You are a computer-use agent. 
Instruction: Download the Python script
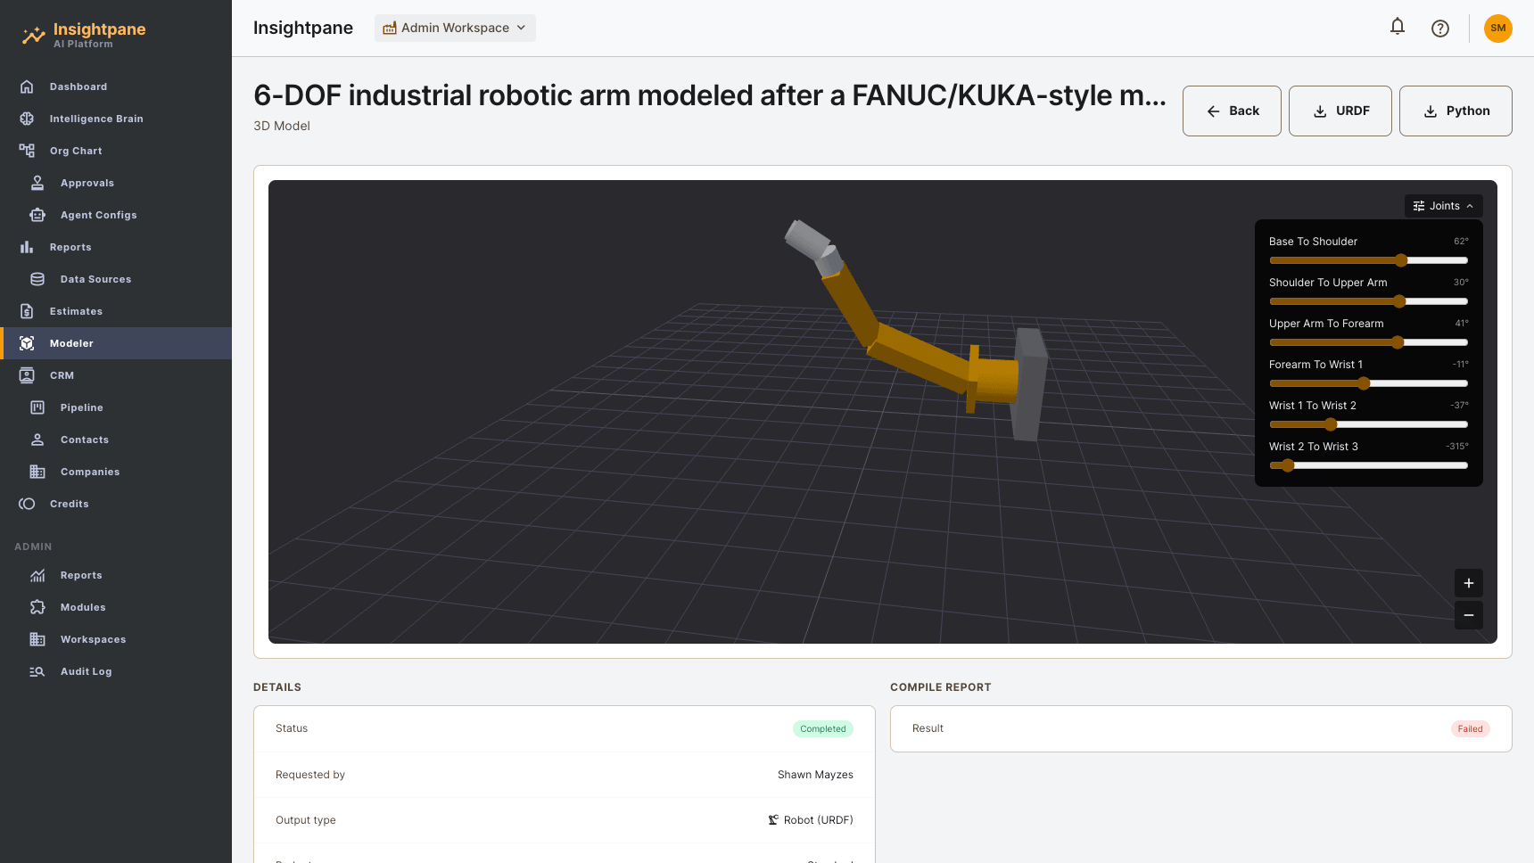coord(1456,111)
